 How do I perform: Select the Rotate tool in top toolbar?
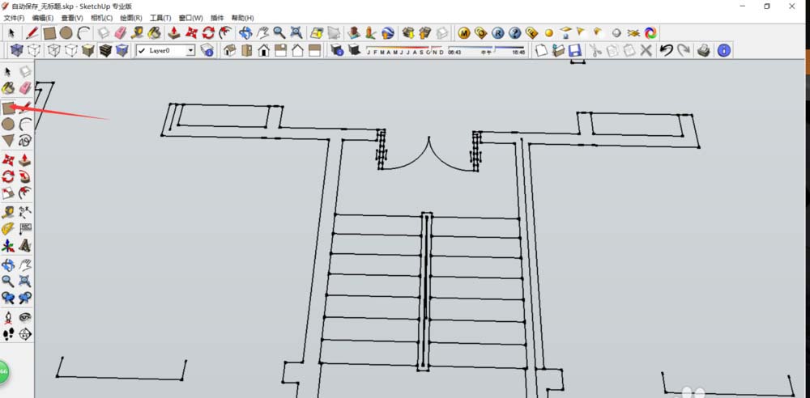pos(208,33)
